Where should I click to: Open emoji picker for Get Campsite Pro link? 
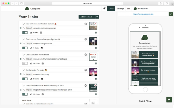[86, 70]
